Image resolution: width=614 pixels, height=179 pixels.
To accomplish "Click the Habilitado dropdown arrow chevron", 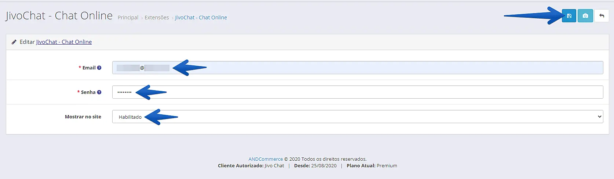I will (x=599, y=117).
